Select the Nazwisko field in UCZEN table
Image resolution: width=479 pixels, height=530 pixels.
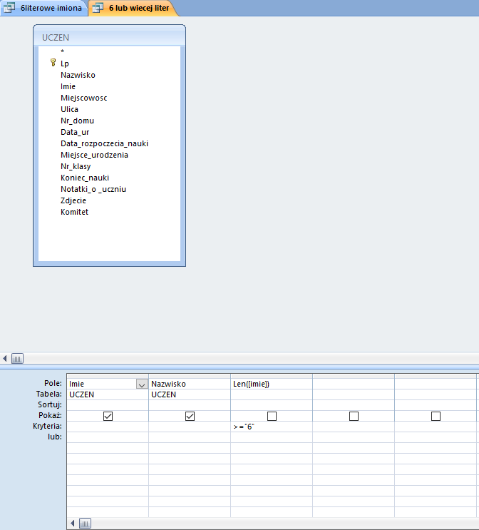tap(78, 75)
